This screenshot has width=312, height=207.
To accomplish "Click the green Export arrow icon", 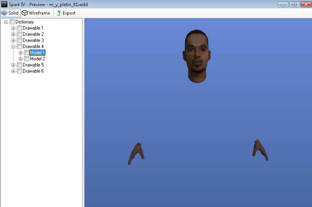I will click(59, 13).
